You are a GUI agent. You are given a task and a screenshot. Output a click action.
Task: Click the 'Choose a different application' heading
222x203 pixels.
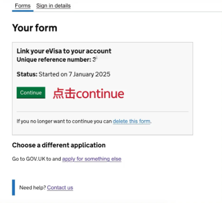pyautogui.click(x=59, y=145)
